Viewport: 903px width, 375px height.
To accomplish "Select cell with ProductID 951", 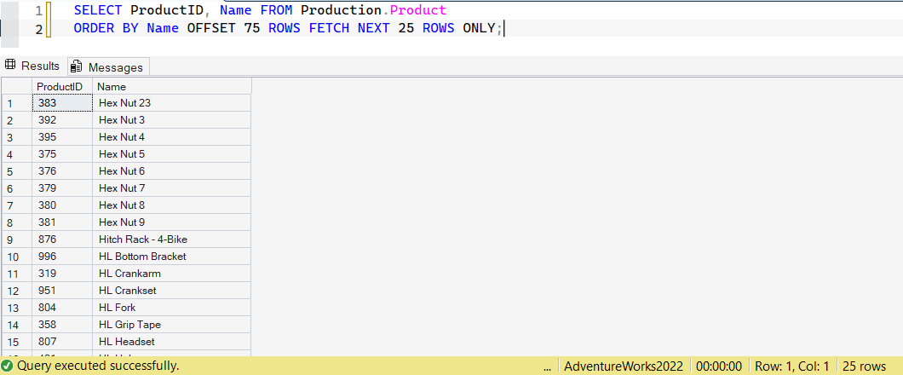I will coord(62,291).
